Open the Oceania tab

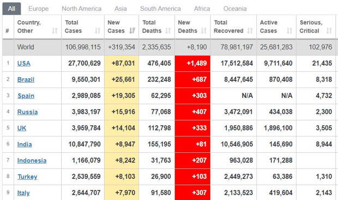[235, 9]
